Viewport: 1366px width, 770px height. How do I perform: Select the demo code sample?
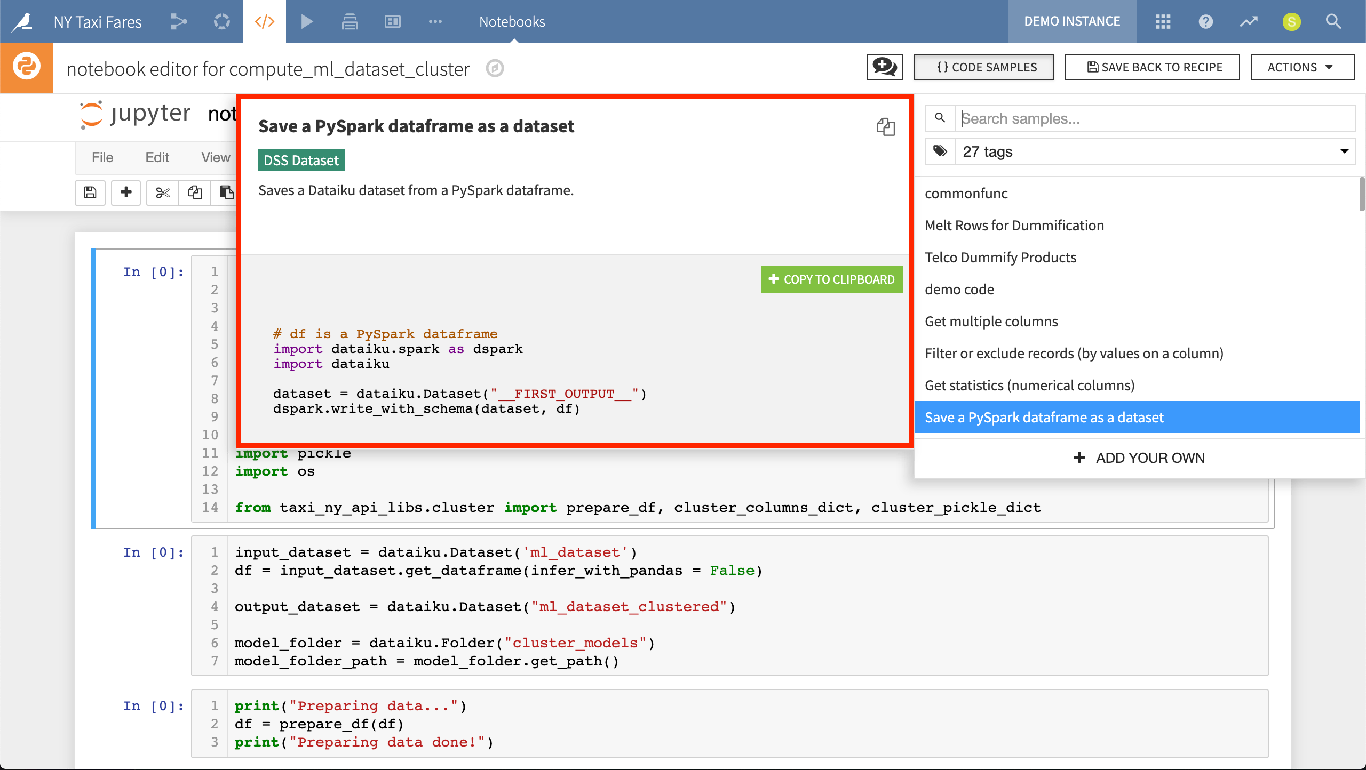click(1137, 289)
